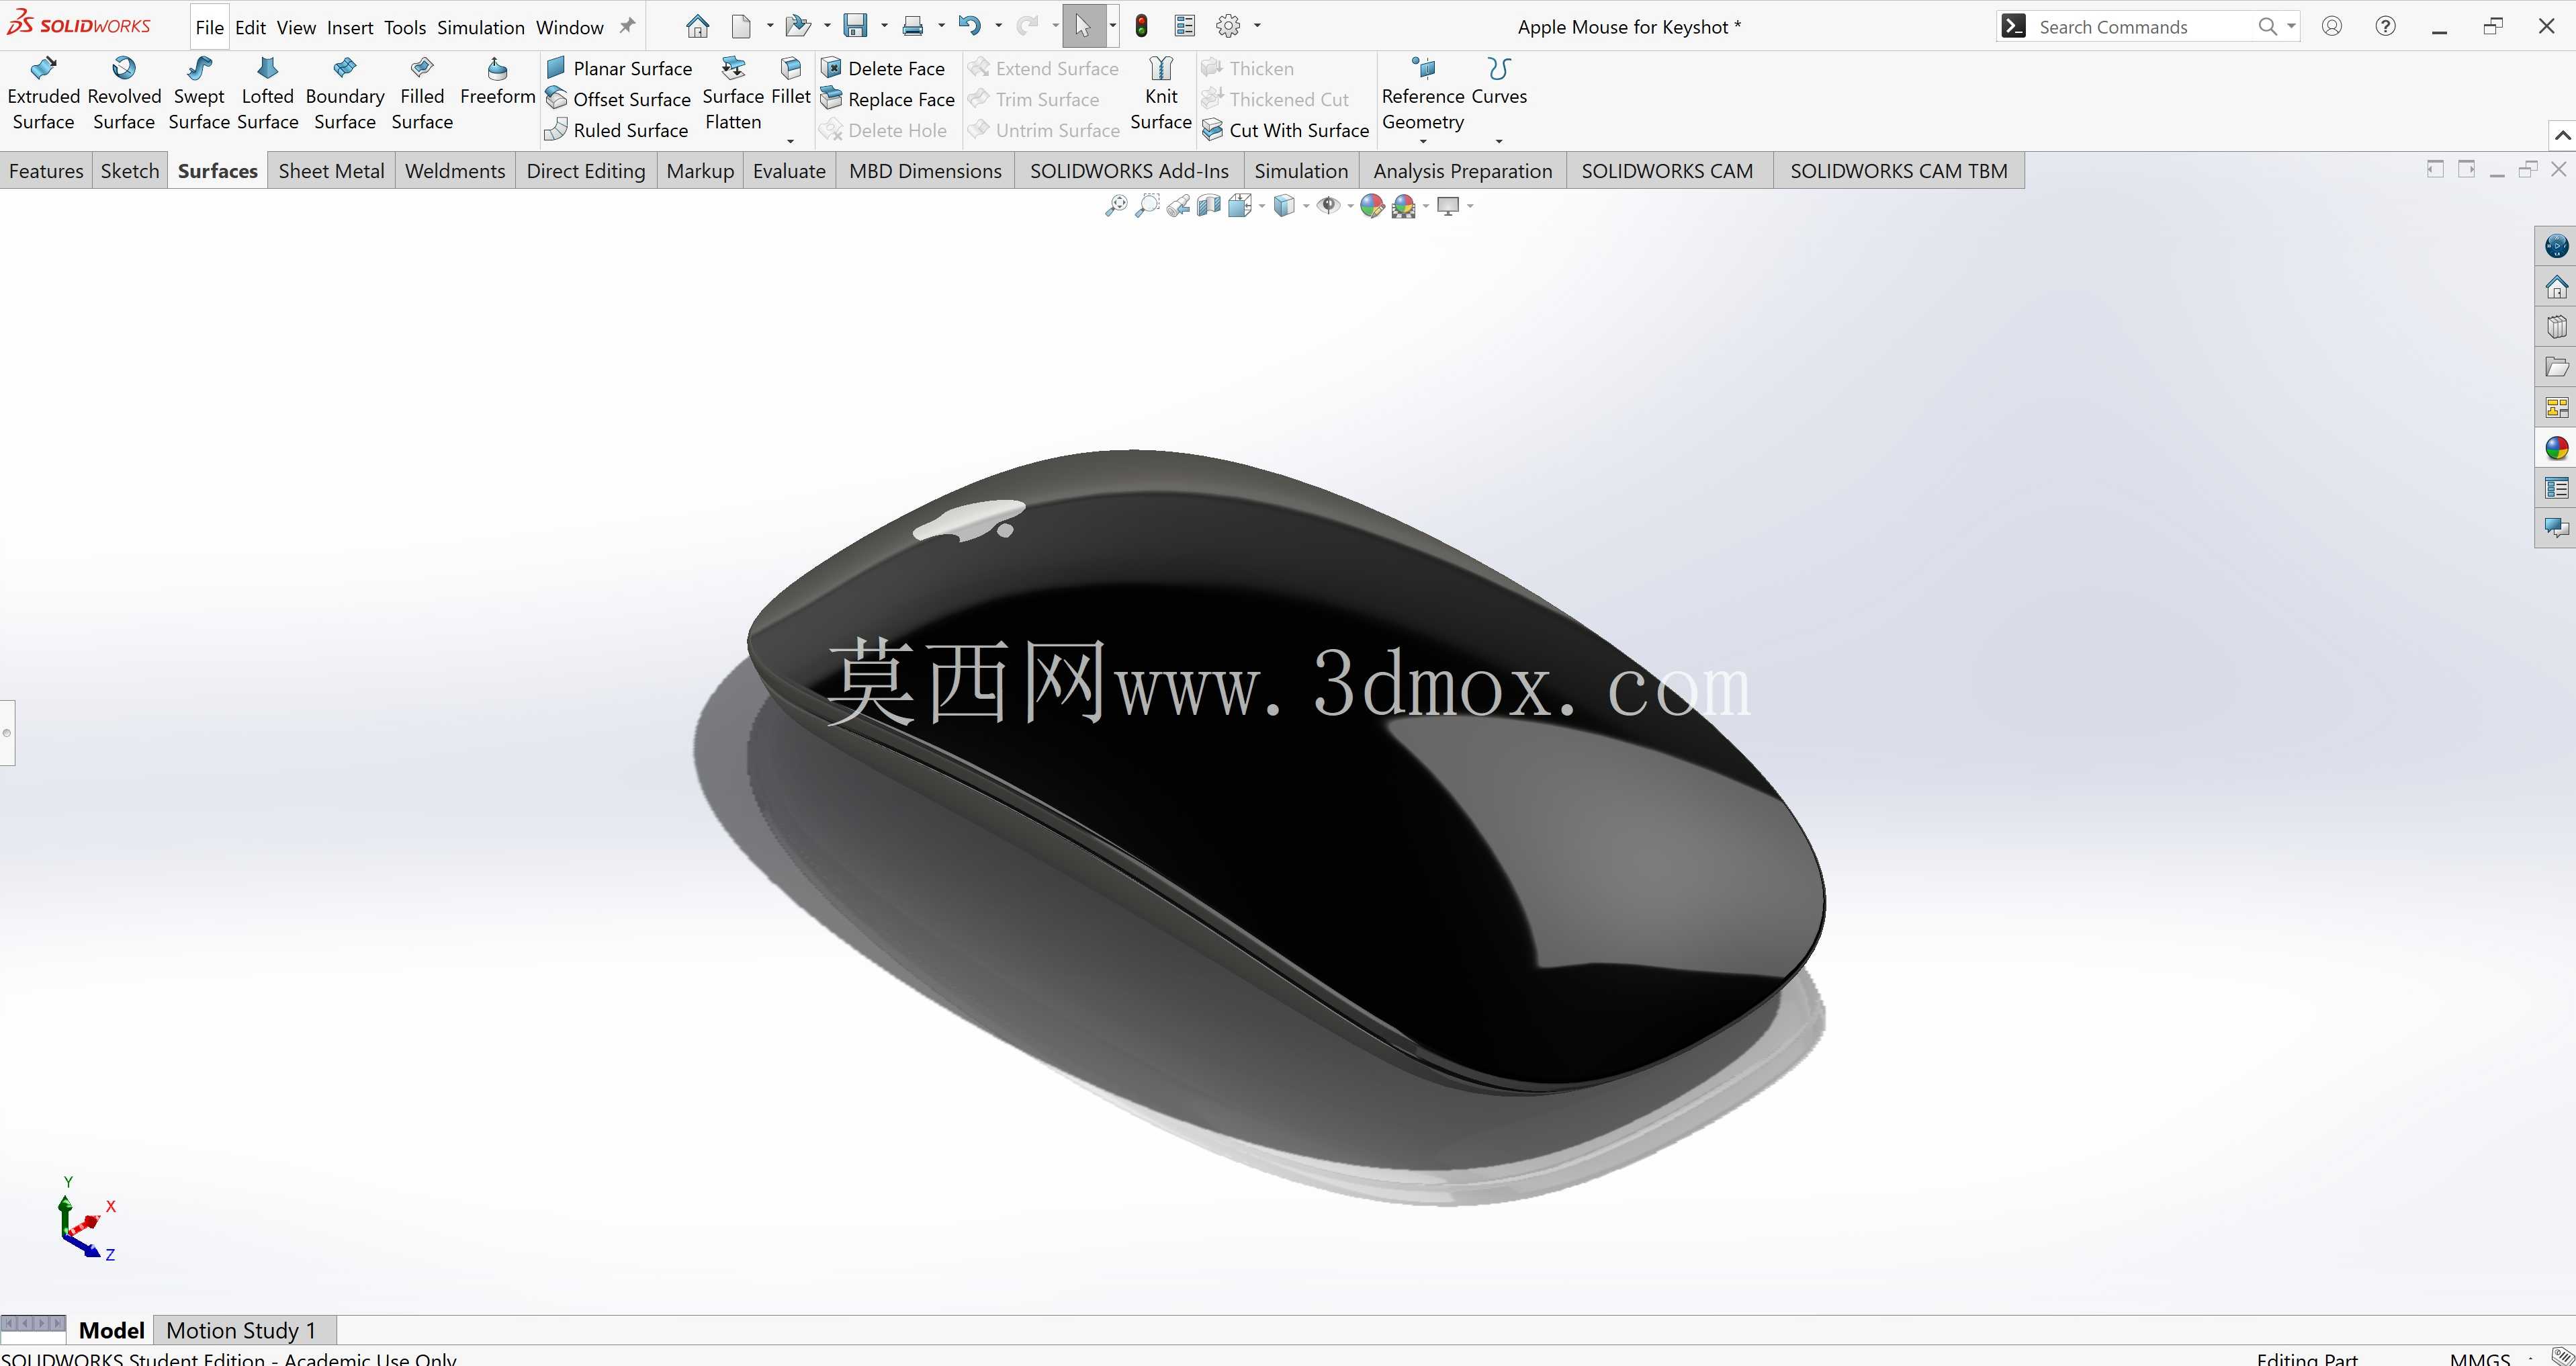Open File Properties from quick toolbar

click(x=1185, y=26)
